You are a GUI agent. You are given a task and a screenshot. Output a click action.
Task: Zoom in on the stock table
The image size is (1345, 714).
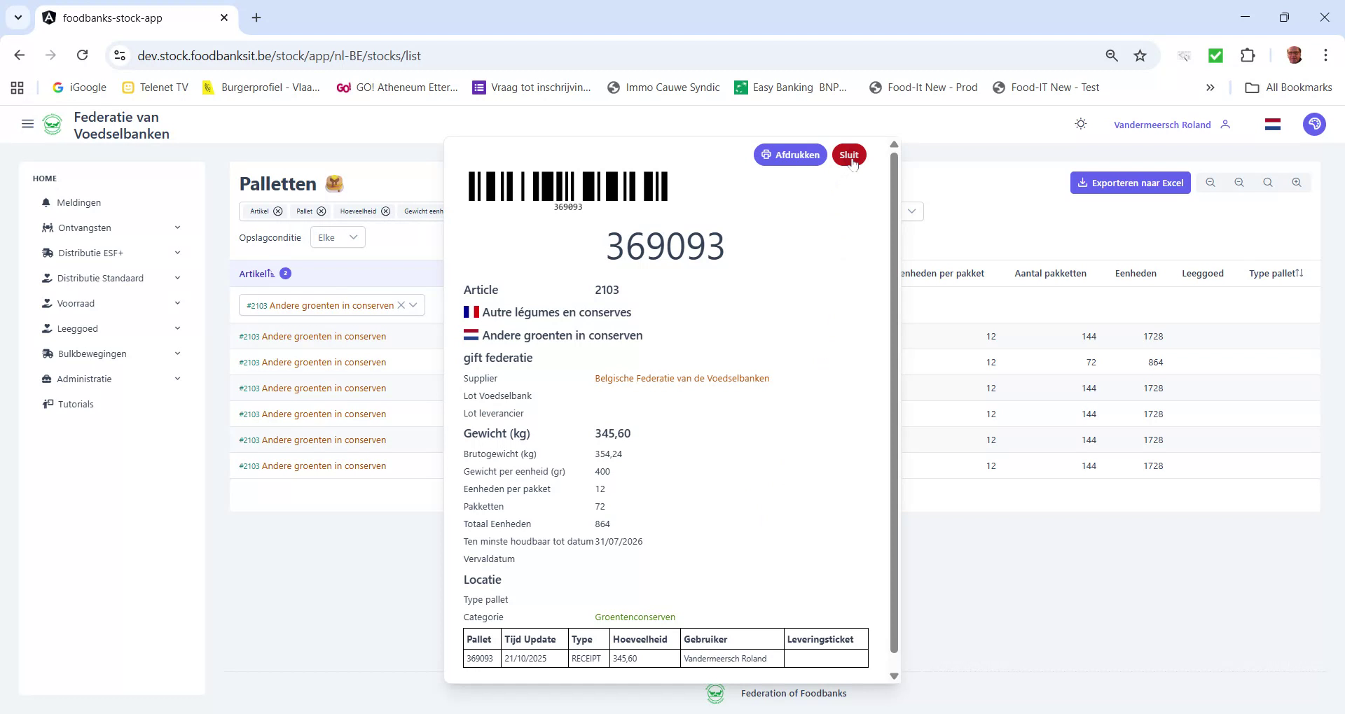pos(1296,182)
